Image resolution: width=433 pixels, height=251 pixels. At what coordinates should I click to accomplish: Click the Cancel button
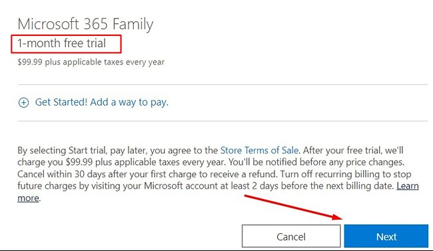click(291, 236)
